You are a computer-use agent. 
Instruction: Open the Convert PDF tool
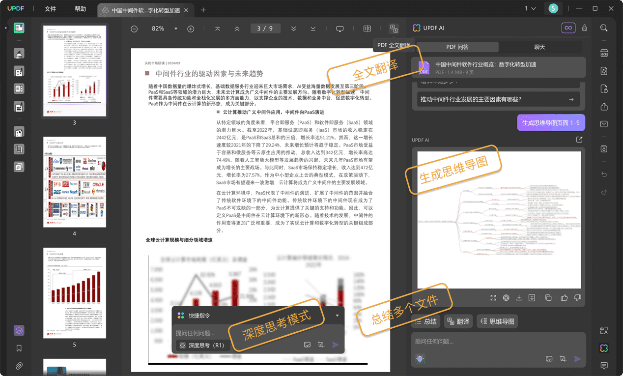pyautogui.click(x=604, y=71)
